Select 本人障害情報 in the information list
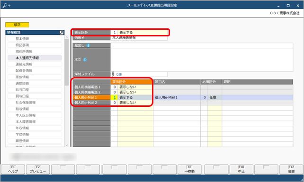Viewport: 304px width, 182px height. [35, 122]
